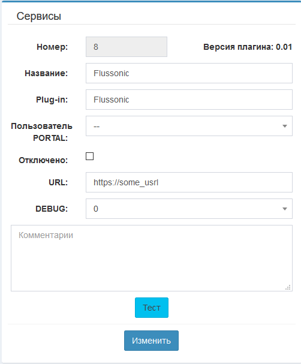Click the Сервисы panel heading
This screenshot has width=301, height=364.
point(39,16)
